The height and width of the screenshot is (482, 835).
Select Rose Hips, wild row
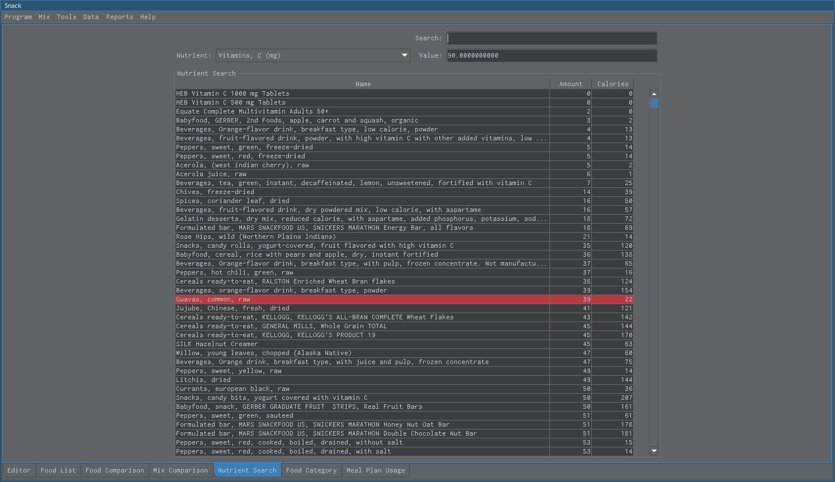pos(404,237)
